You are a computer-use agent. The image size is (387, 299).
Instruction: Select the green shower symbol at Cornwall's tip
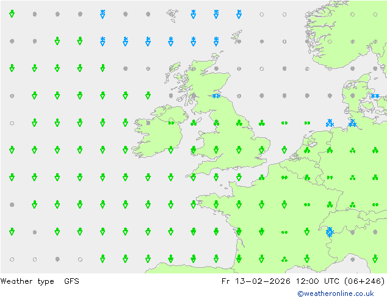tap(193, 177)
